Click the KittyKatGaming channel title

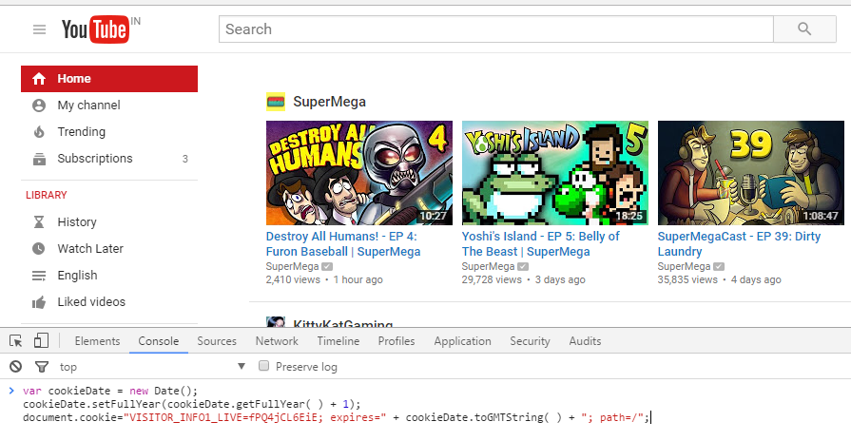343,323
